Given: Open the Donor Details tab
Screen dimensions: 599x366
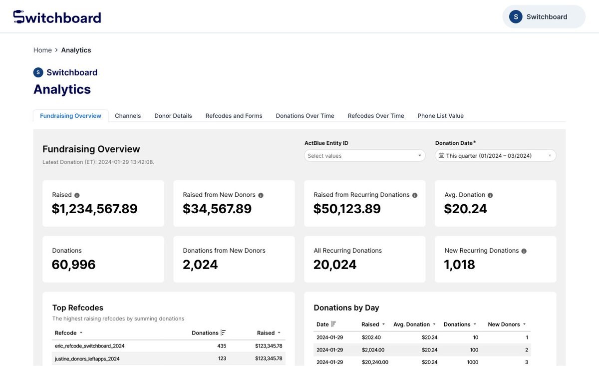Looking at the screenshot, I should pos(173,115).
